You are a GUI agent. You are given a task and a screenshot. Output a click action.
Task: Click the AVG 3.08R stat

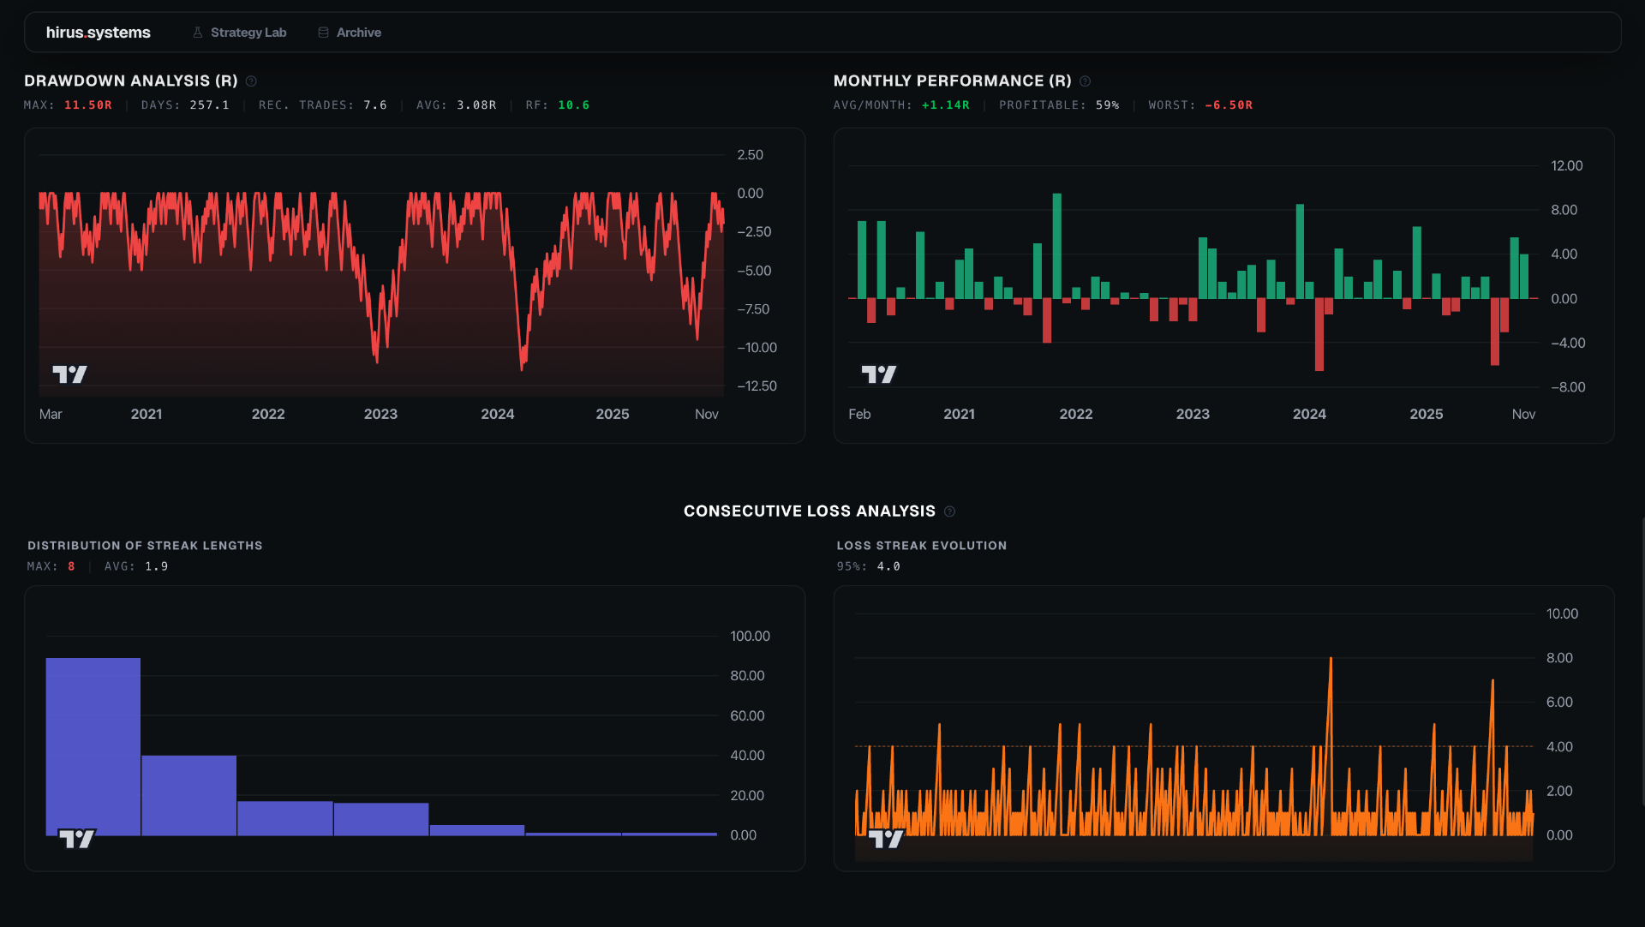[x=457, y=105]
